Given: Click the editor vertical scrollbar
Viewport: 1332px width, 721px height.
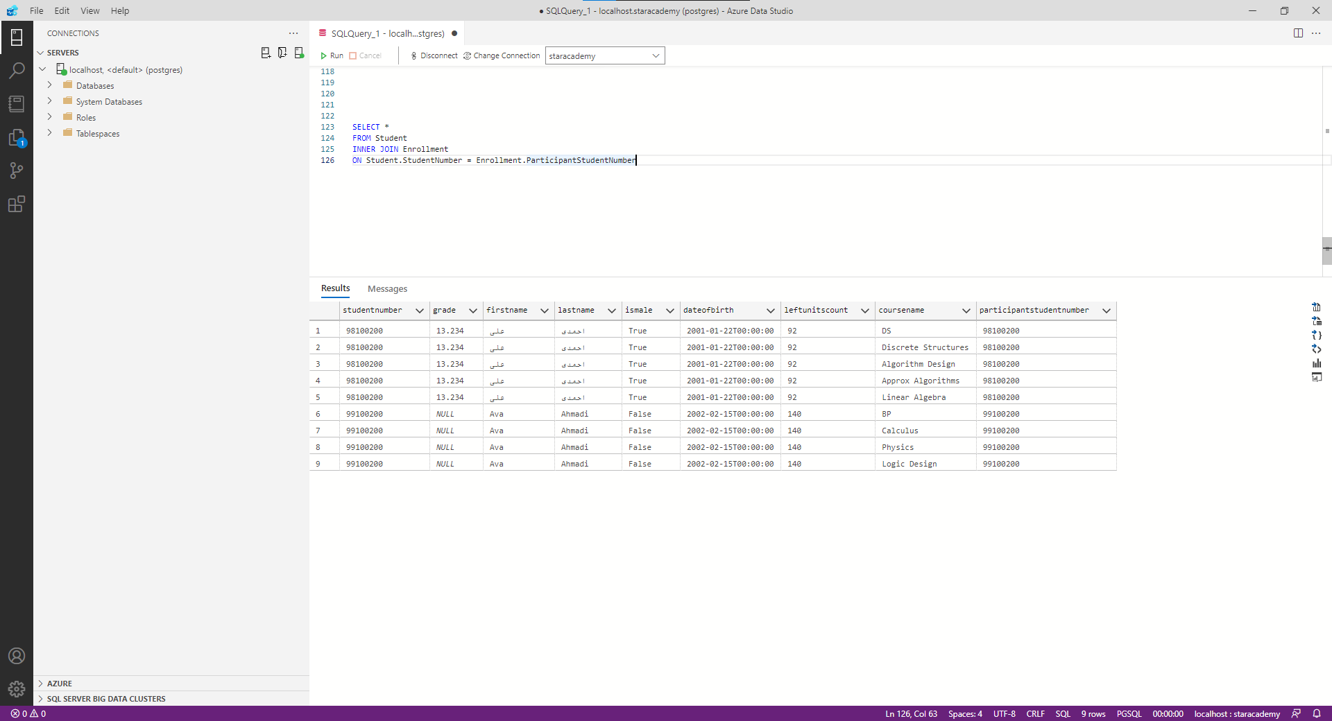Looking at the screenshot, I should [x=1326, y=250].
